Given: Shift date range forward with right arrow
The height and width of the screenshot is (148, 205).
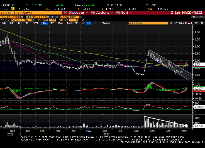Looking at the screenshot, I should coord(57,17).
